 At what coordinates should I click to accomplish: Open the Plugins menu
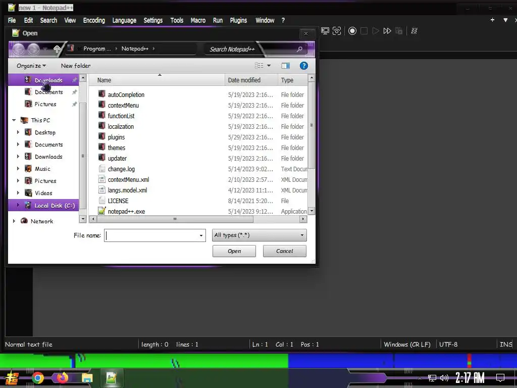pyautogui.click(x=238, y=20)
